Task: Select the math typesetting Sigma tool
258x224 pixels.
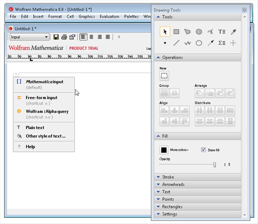Action: coord(222,43)
